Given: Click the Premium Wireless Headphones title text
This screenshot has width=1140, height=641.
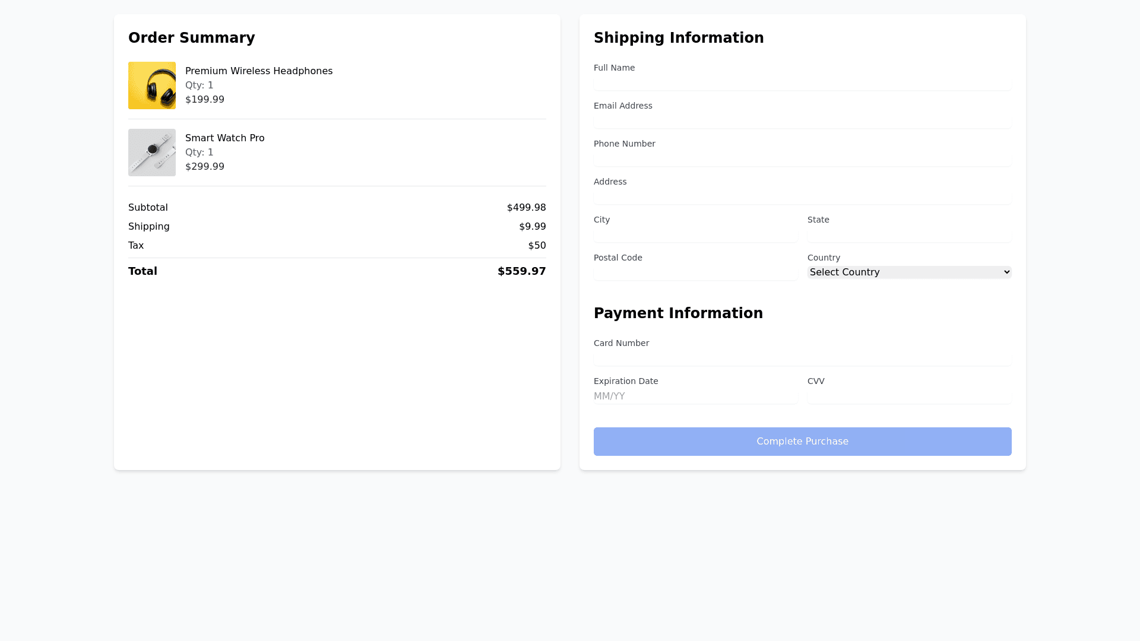Looking at the screenshot, I should (x=259, y=71).
